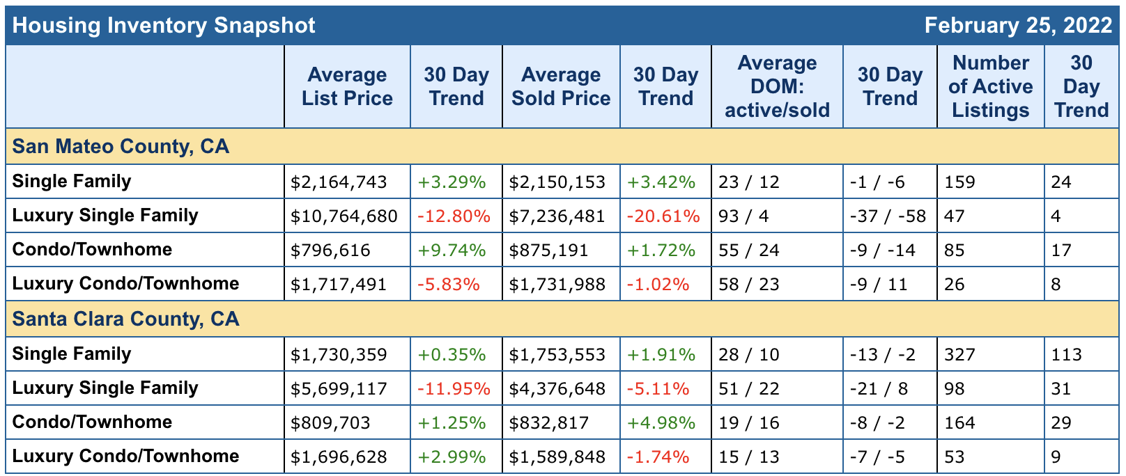
Task: Select the Santa Clara County, CA section row
Action: click(x=125, y=319)
